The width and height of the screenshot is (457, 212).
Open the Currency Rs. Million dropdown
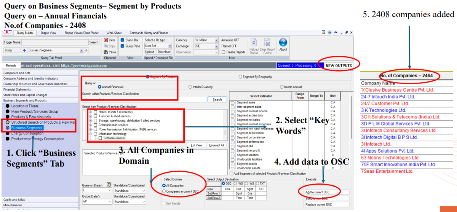tap(216, 40)
